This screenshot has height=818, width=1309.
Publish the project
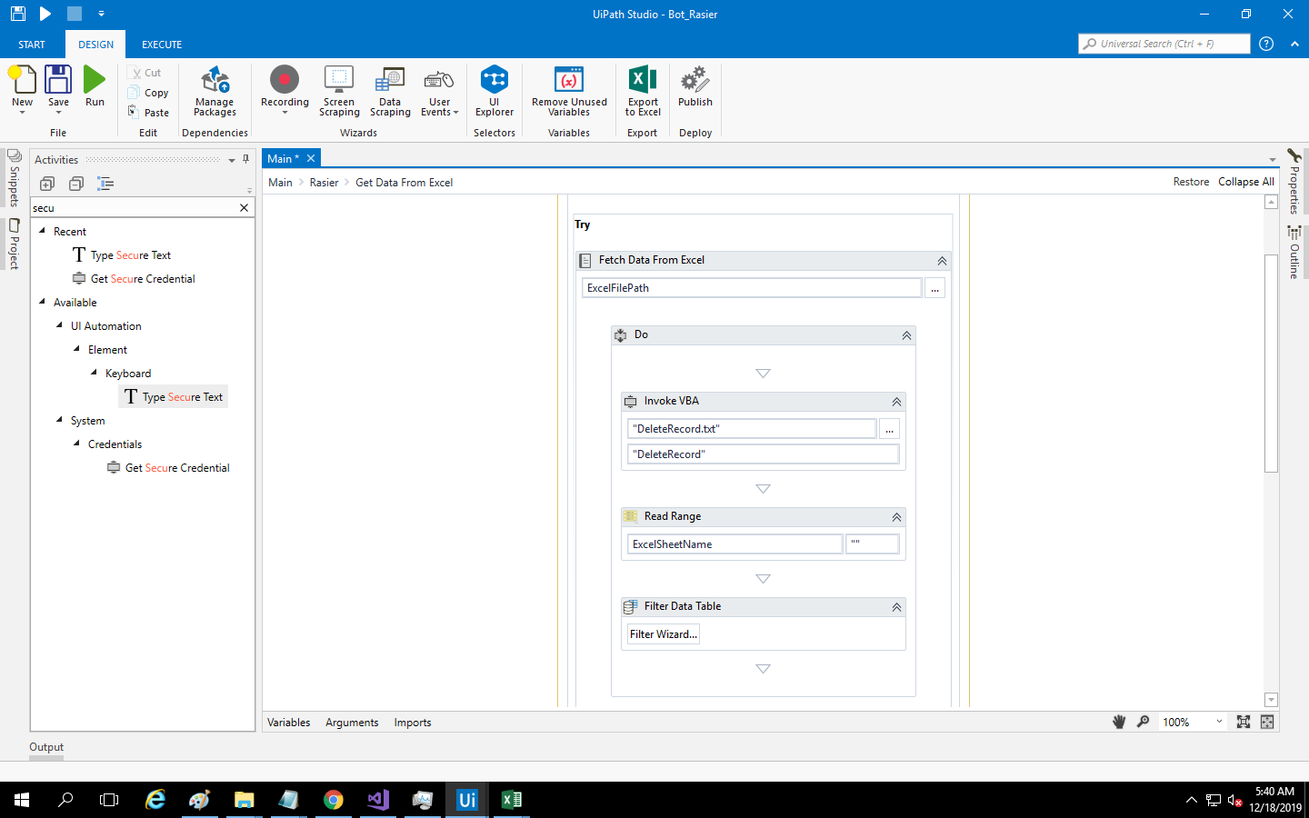click(x=694, y=91)
